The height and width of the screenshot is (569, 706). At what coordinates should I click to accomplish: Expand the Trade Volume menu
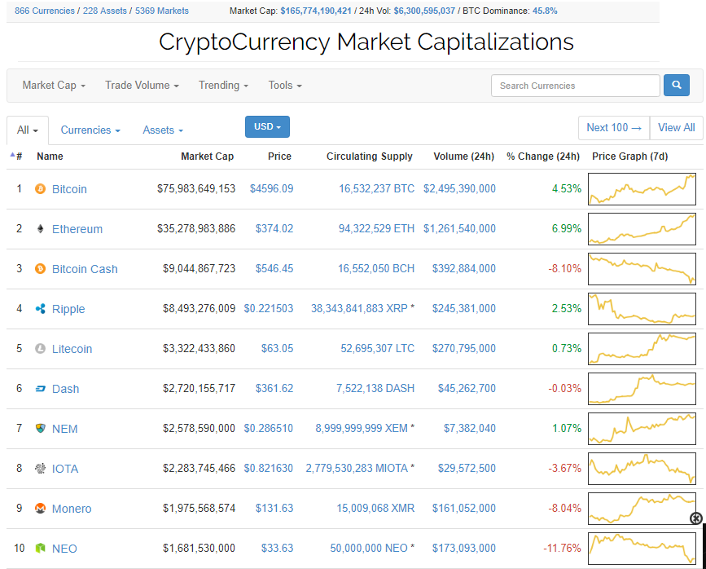(x=142, y=86)
